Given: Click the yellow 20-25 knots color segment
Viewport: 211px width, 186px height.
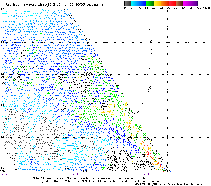Looking at the screenshot, I should [x=157, y=3].
